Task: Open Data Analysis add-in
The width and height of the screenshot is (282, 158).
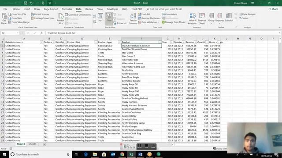Action: point(247,14)
